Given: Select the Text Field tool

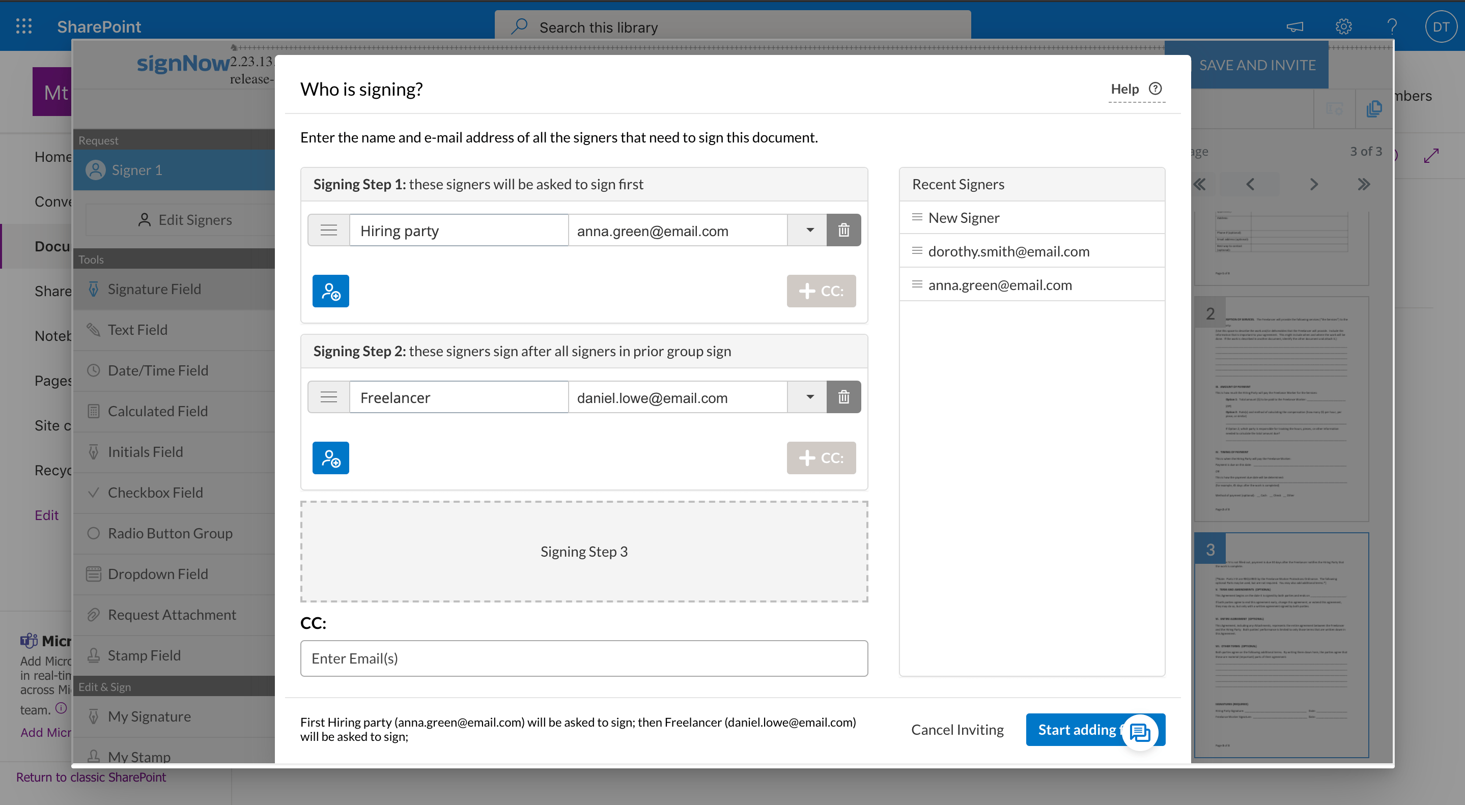Looking at the screenshot, I should [x=137, y=329].
